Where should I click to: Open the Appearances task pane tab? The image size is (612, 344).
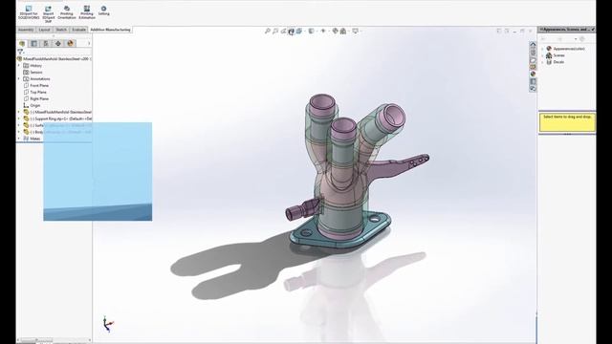tap(533, 75)
